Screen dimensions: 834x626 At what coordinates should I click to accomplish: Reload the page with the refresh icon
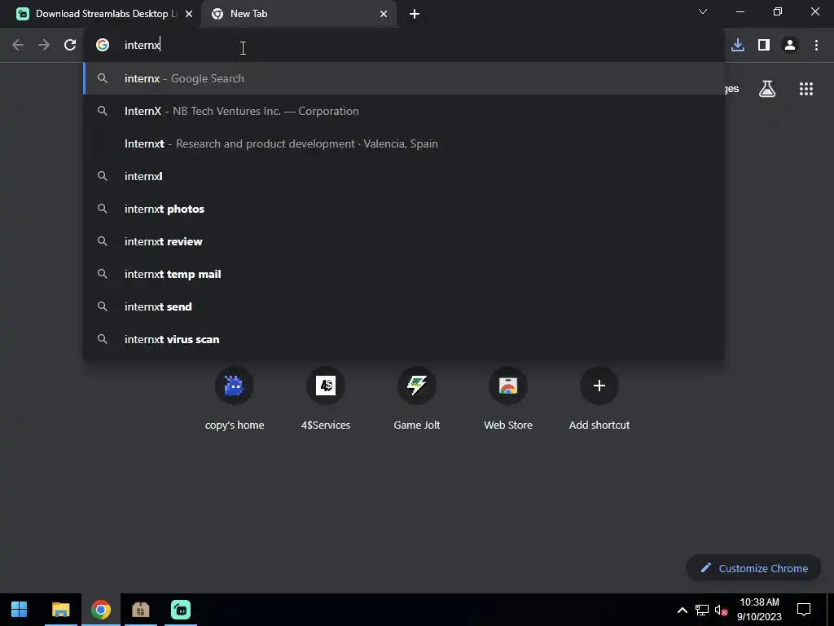[70, 46]
